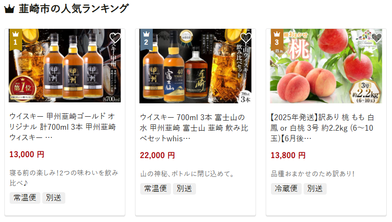Click the gold rank 1 crown badge
Image resolution: width=392 pixels, height=222 pixels.
[x=15, y=39]
